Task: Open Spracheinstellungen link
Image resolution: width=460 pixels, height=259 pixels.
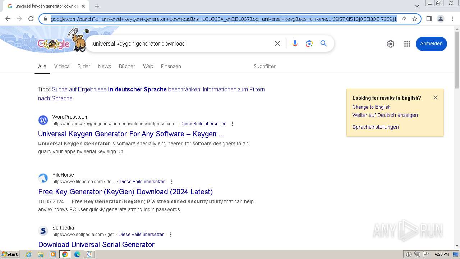Action: tap(376, 127)
